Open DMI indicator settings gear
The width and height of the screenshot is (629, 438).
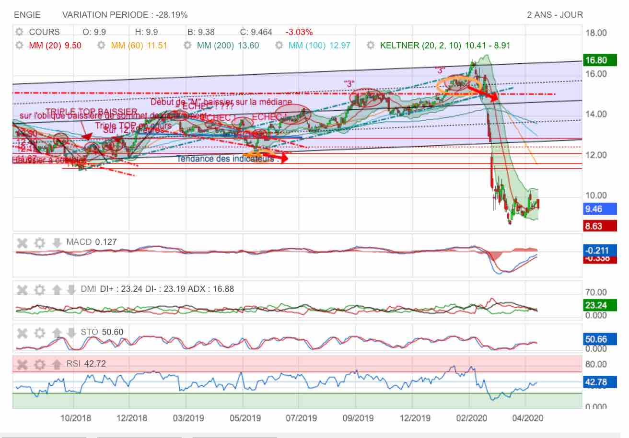pyautogui.click(x=40, y=289)
